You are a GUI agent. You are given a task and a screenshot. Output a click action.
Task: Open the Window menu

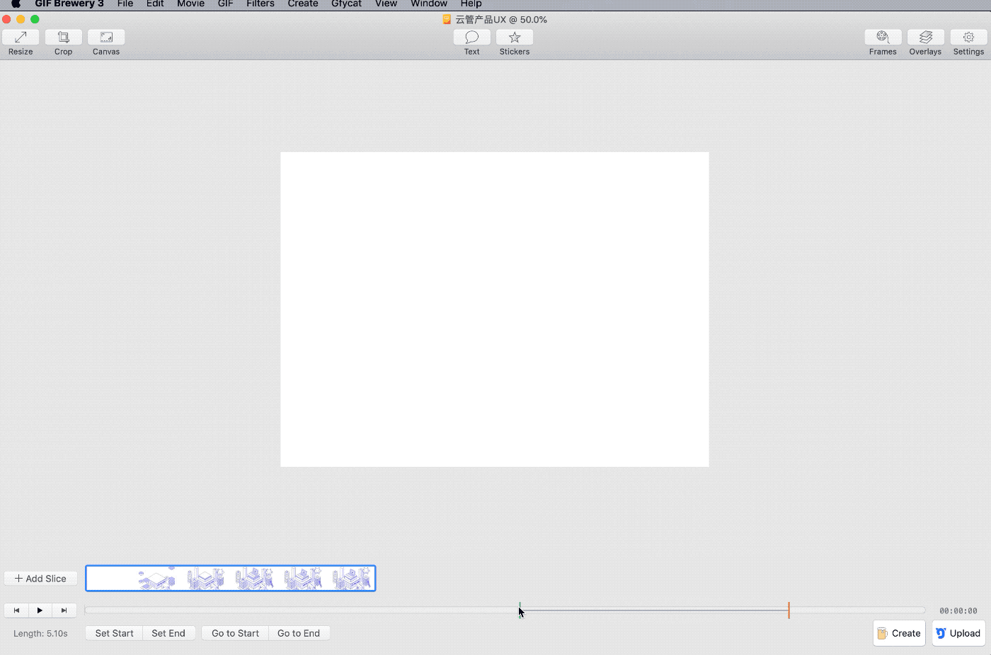click(429, 4)
